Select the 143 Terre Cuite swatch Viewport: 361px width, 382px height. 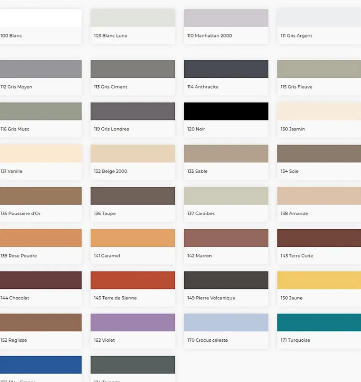pyautogui.click(x=319, y=238)
